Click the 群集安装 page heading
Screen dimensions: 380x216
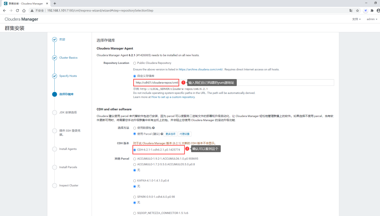pyautogui.click(x=14, y=28)
